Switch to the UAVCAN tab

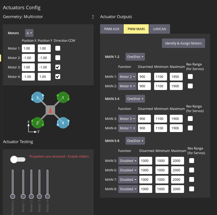[160, 29]
